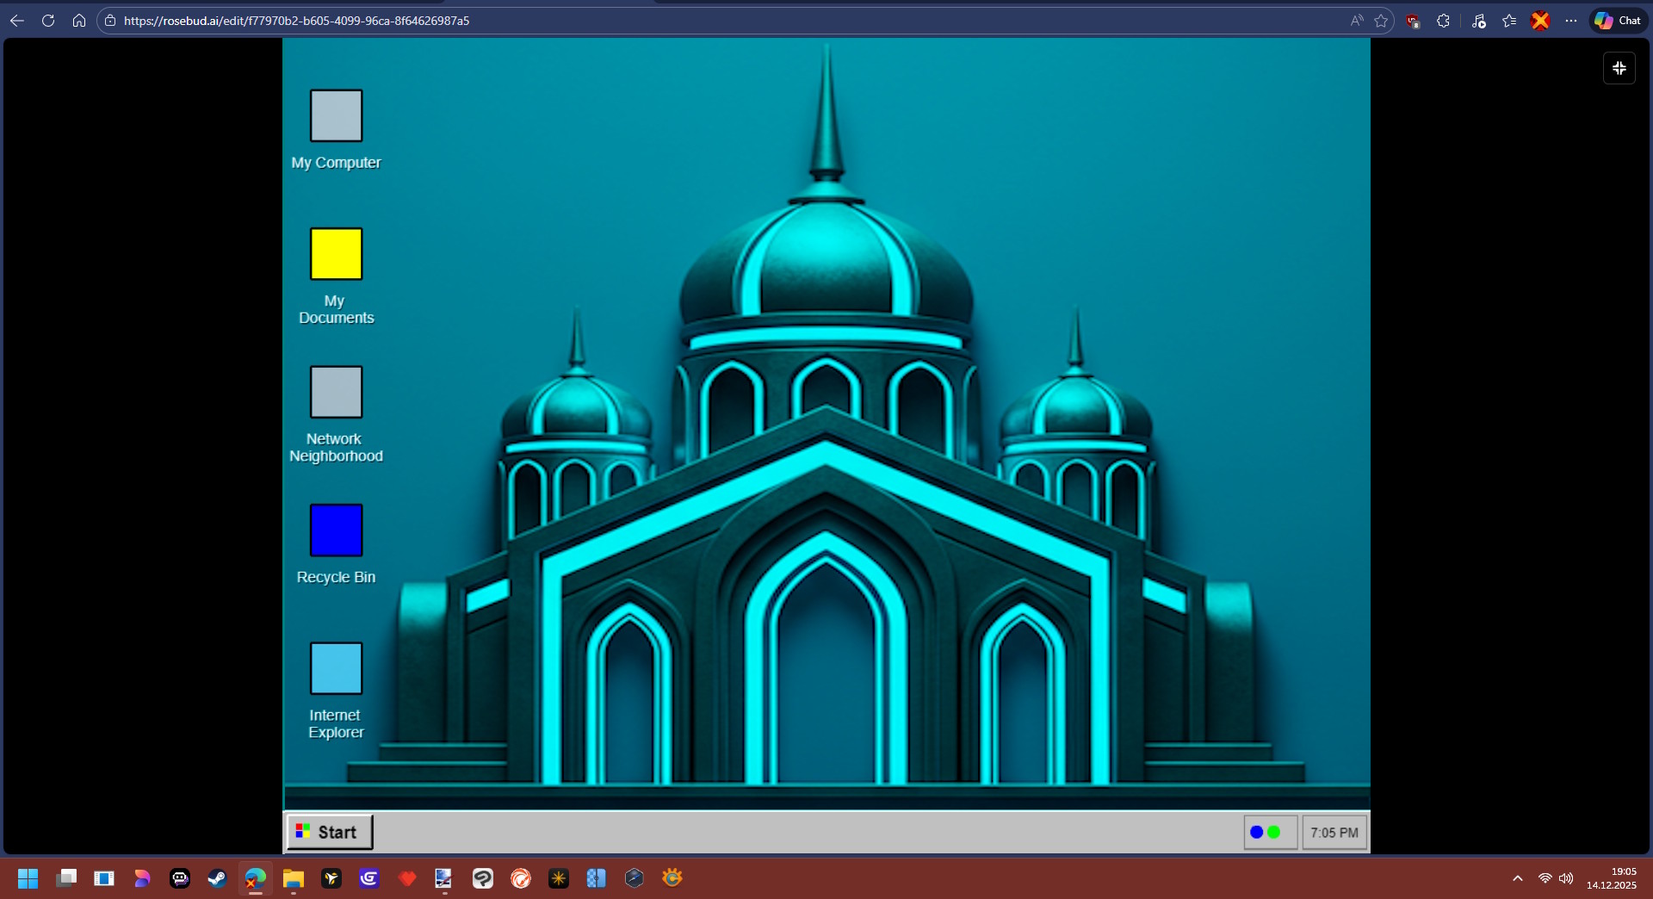
Task: Add this page to favorites
Action: click(x=1381, y=21)
